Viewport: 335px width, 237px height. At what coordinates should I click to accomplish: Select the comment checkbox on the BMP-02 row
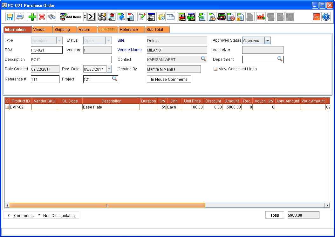(6, 107)
